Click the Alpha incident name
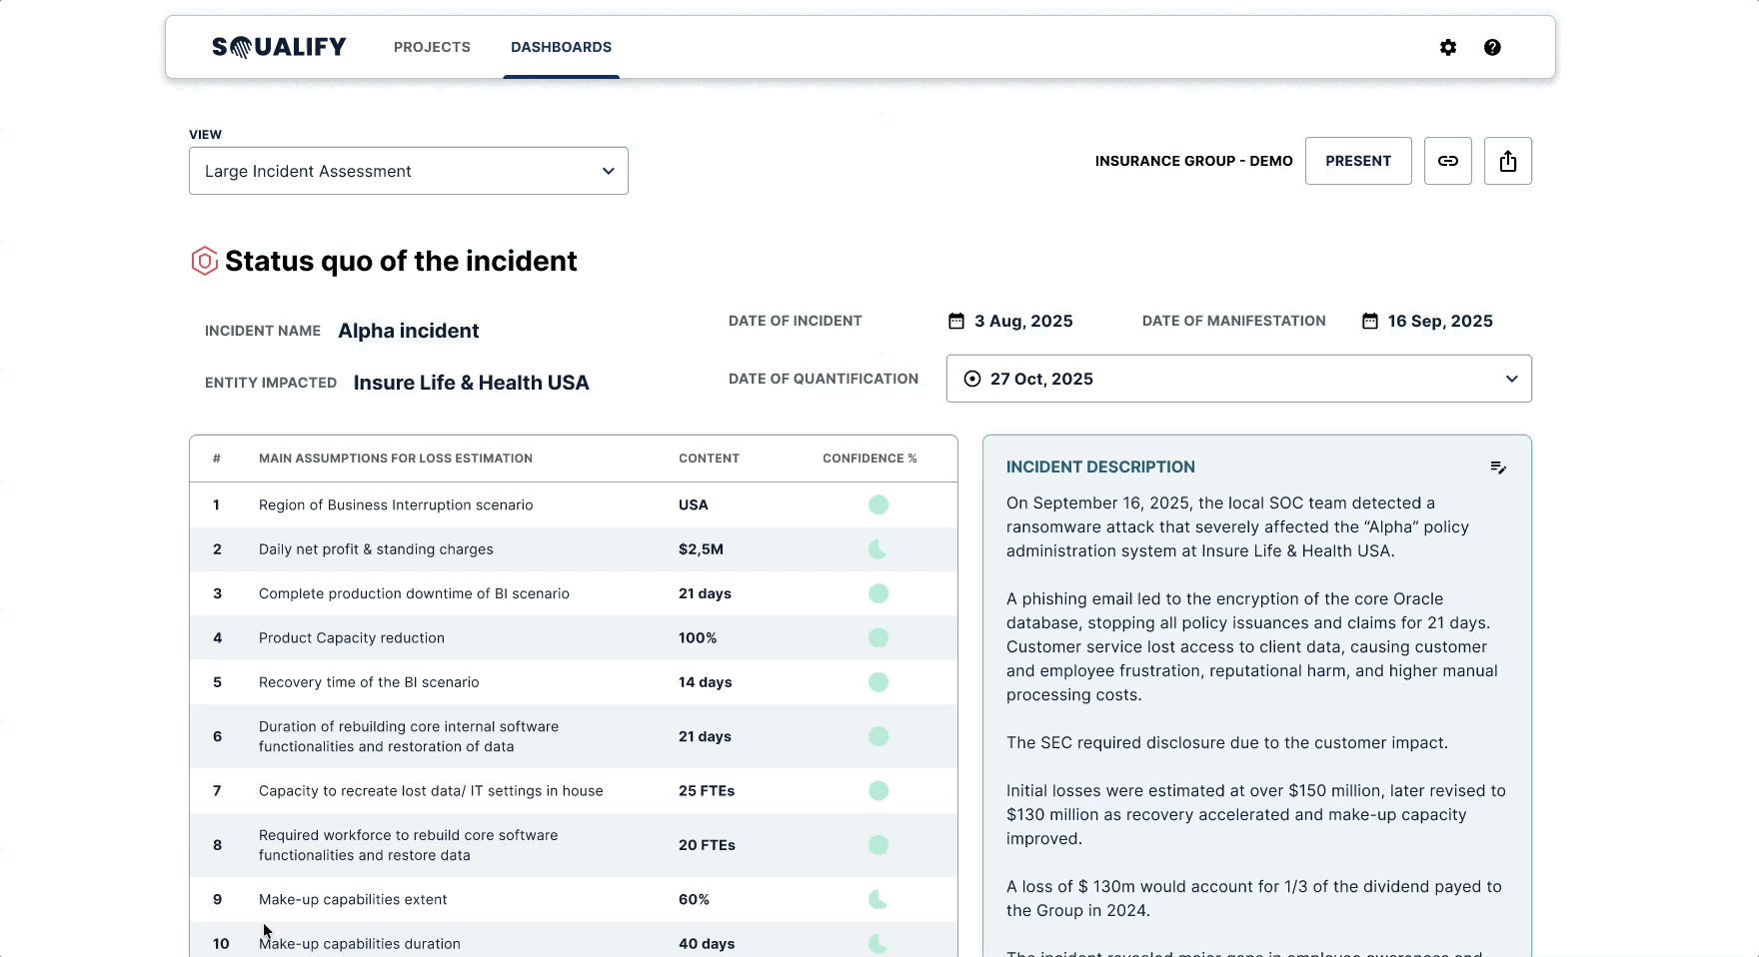Screen dimensions: 1759x957 [x=409, y=331]
